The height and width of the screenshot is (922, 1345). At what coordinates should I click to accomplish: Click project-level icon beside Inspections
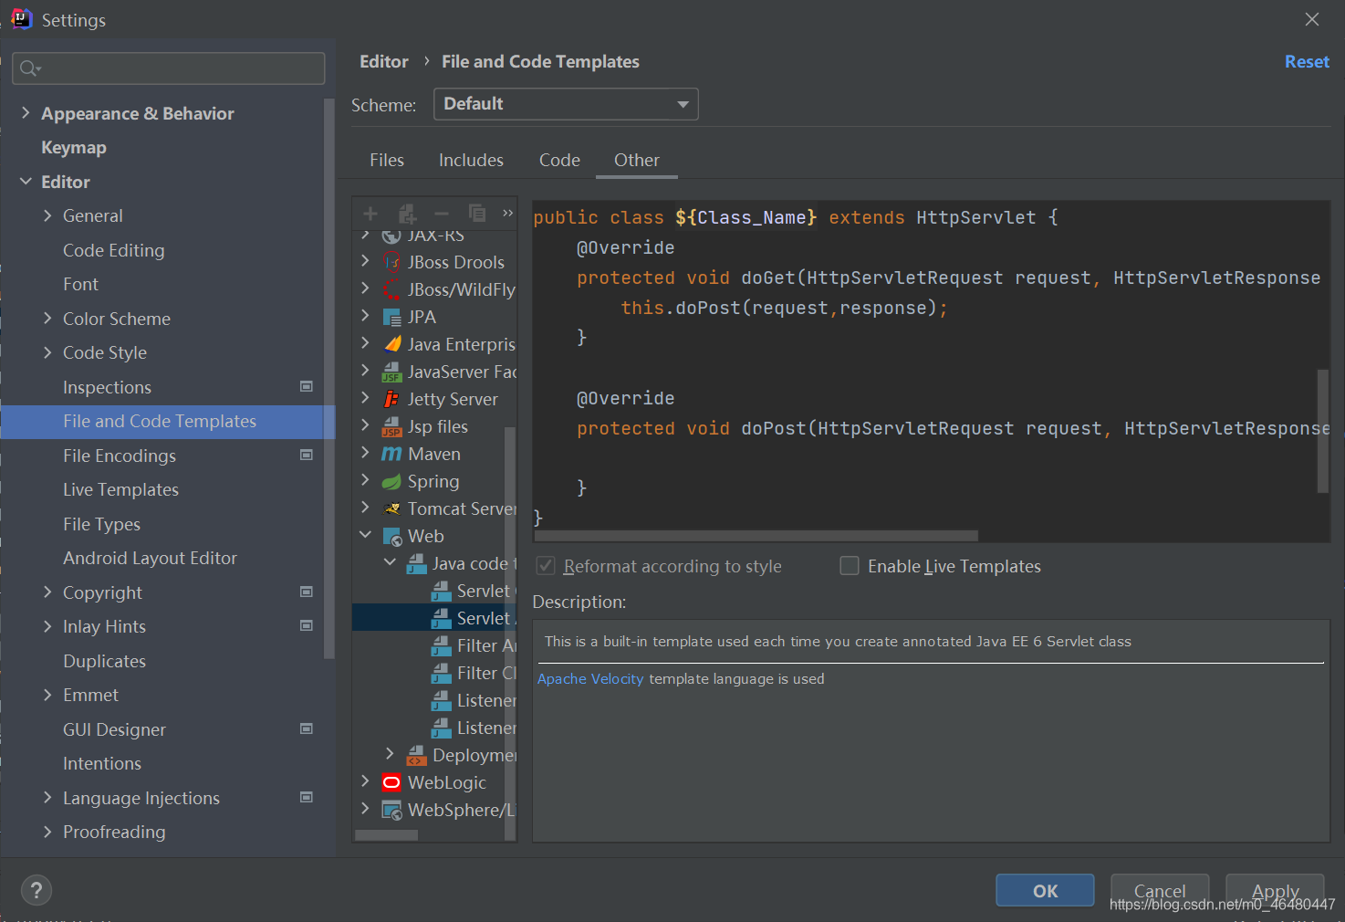(307, 386)
